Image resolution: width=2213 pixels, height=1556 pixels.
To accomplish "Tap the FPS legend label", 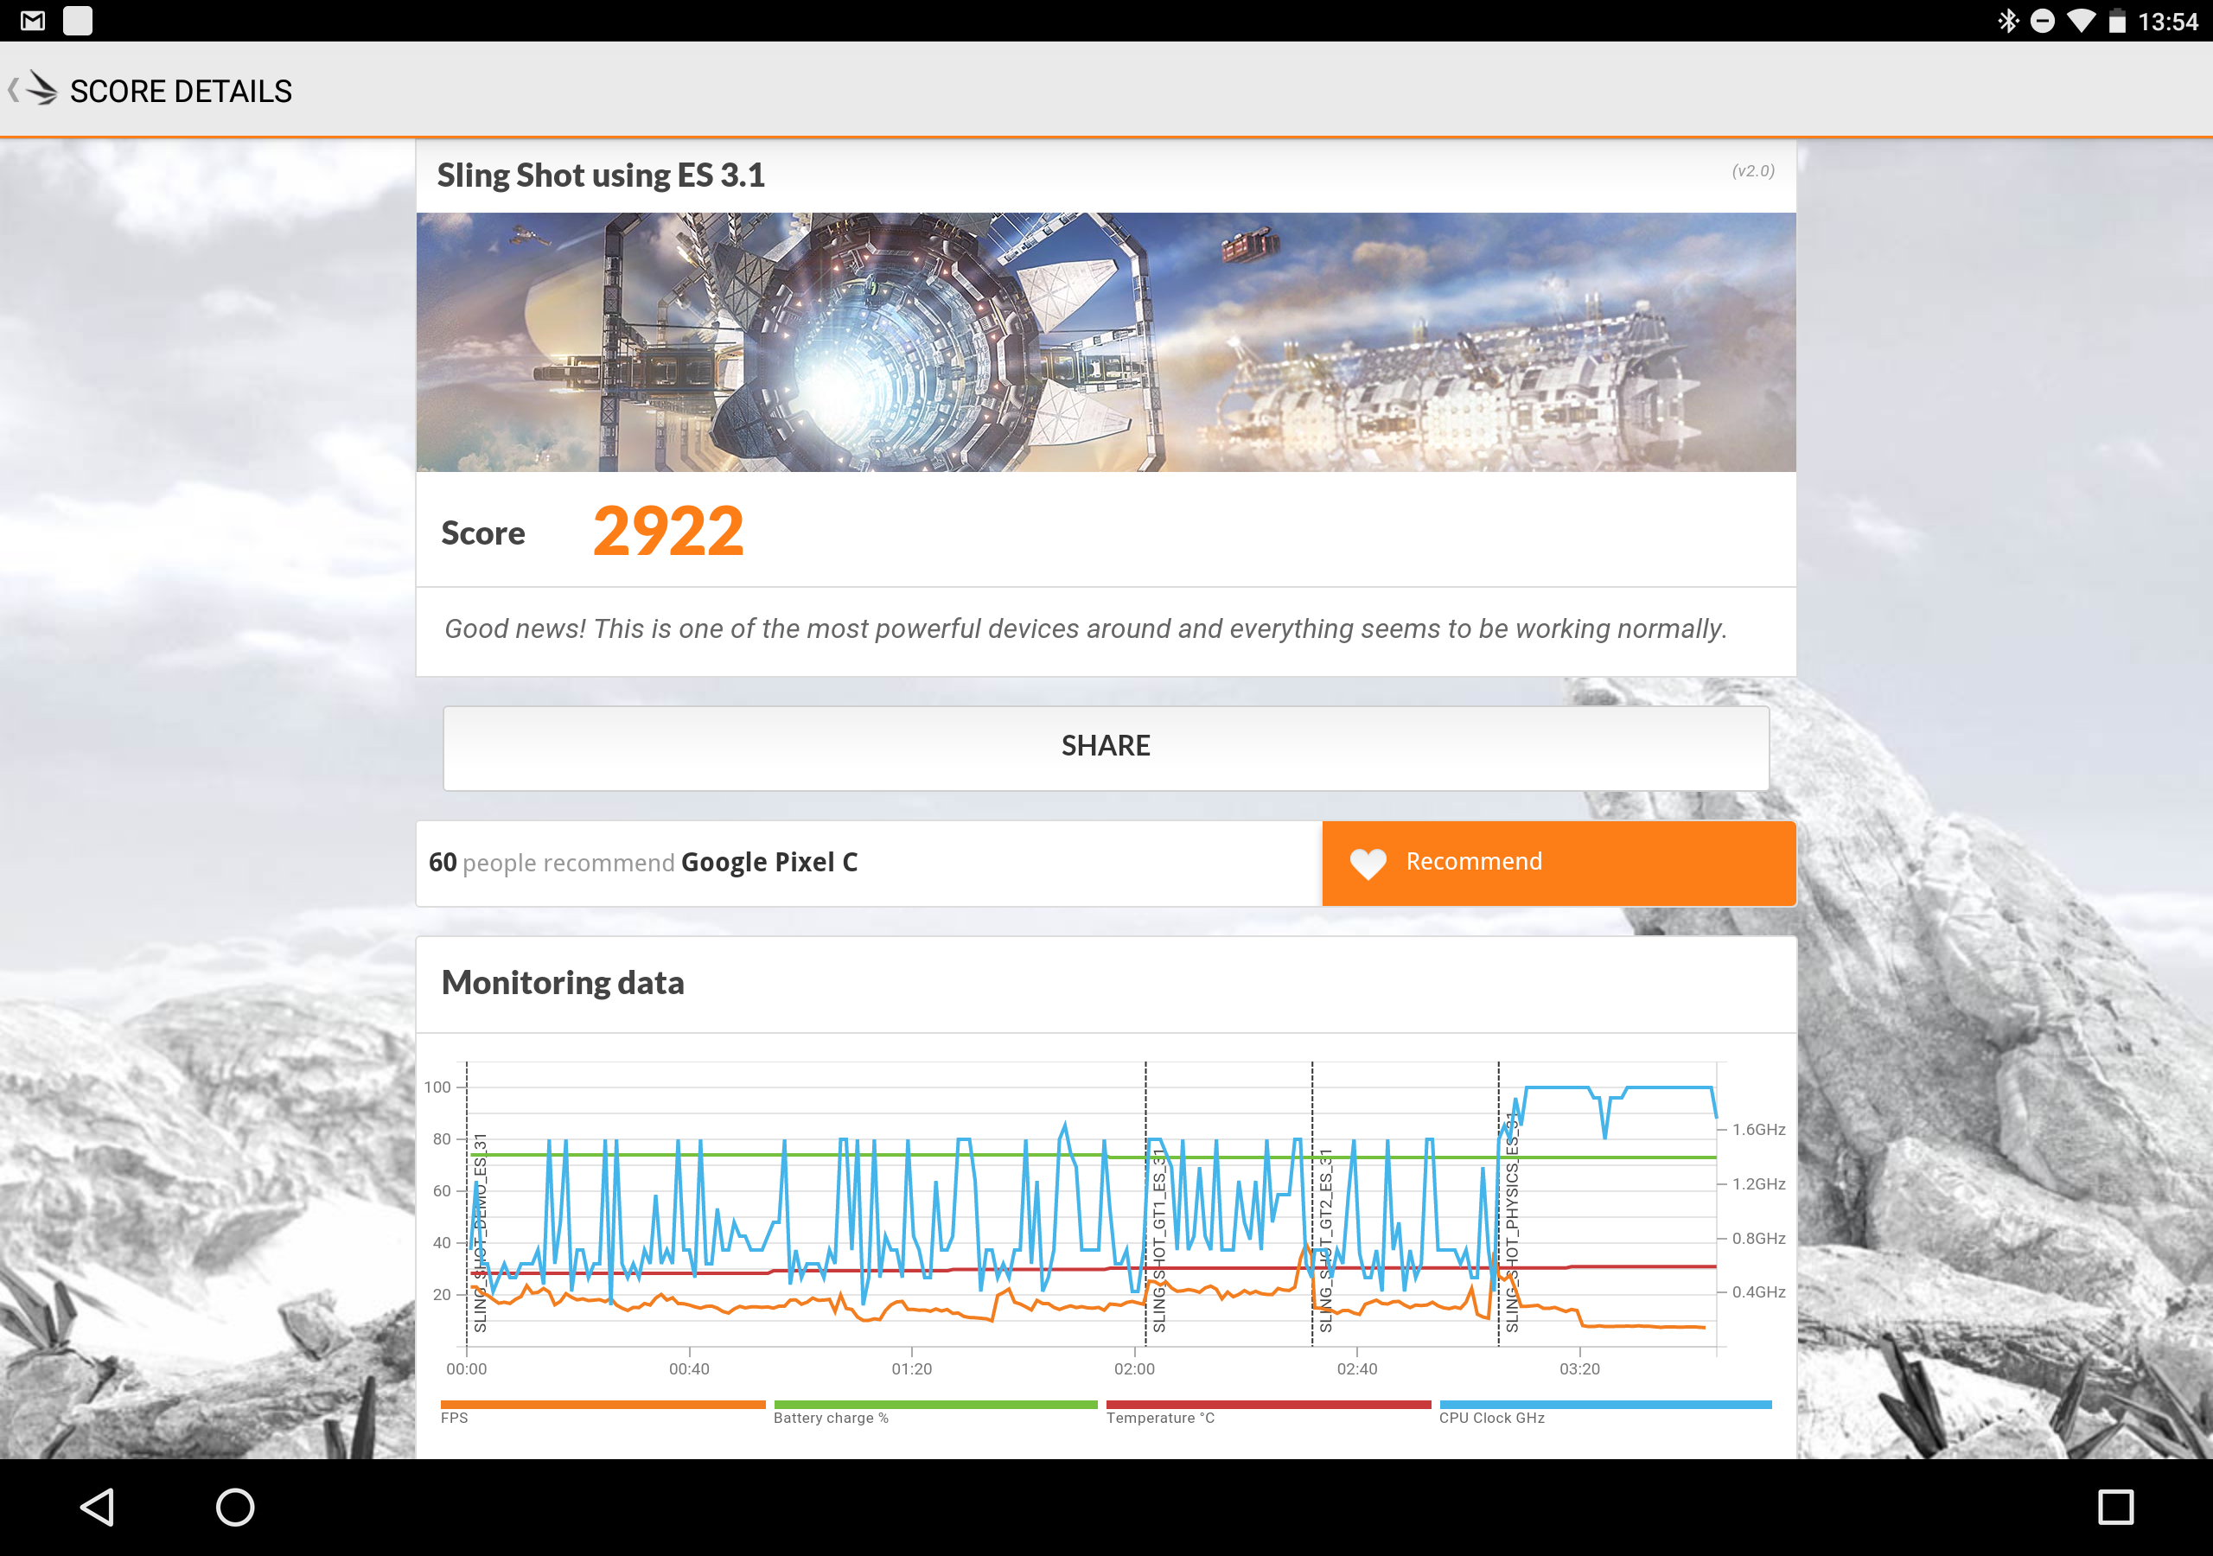I will coord(454,1417).
